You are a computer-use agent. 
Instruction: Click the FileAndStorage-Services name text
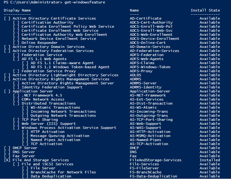156,160
